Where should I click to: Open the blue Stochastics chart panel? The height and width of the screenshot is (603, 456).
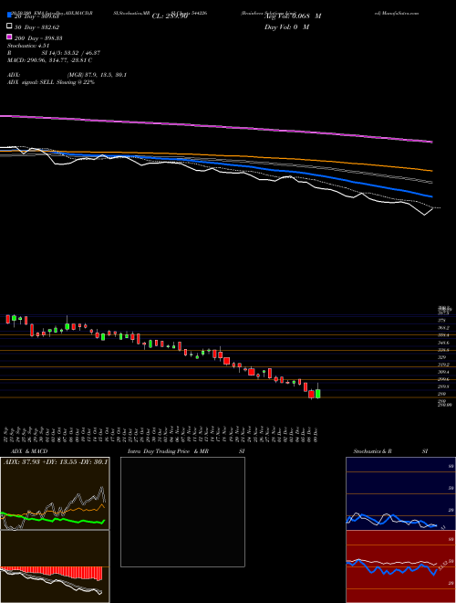[x=400, y=493]
